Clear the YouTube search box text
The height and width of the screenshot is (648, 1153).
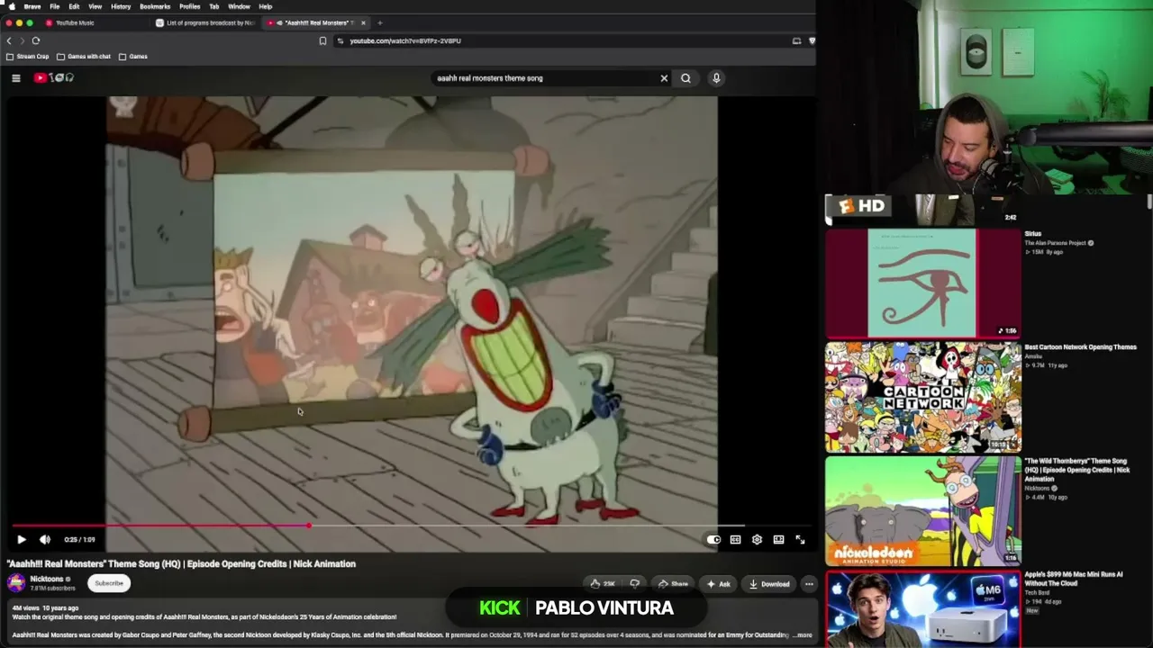pos(664,78)
